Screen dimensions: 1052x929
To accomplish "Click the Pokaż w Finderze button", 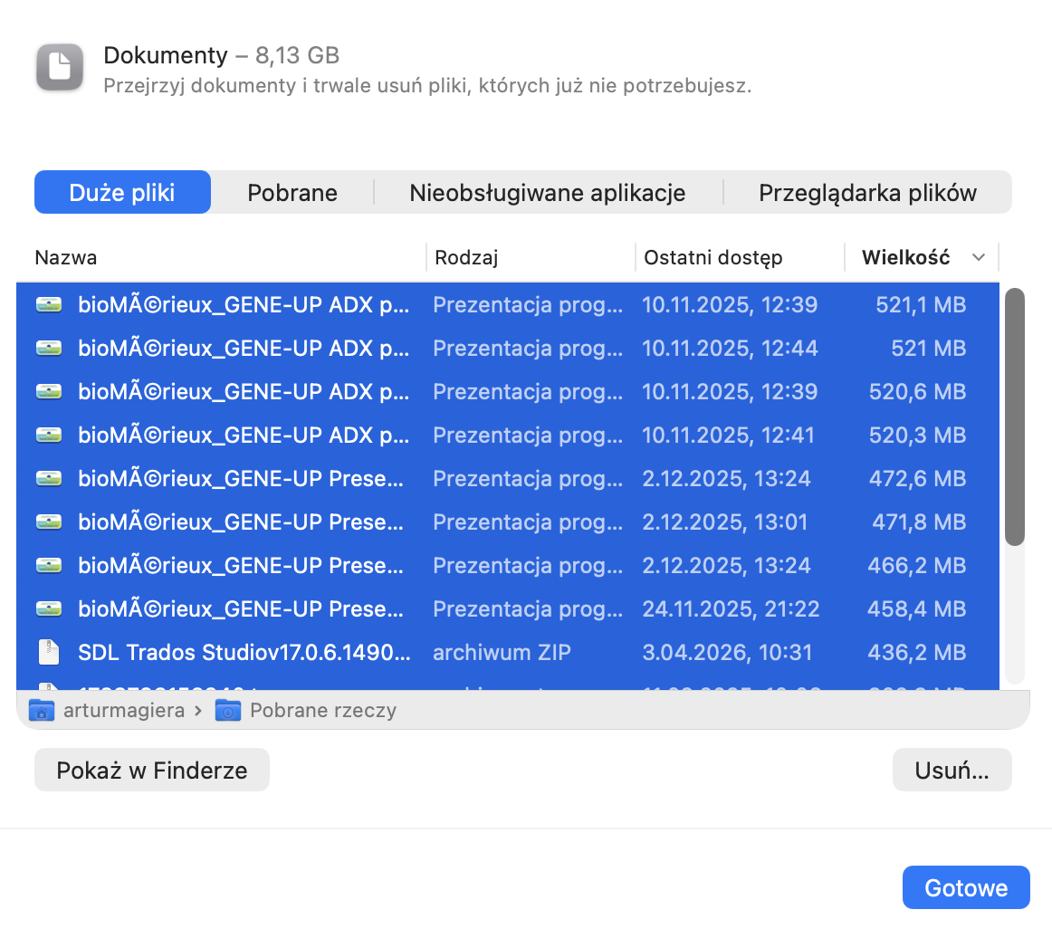I will point(151,770).
